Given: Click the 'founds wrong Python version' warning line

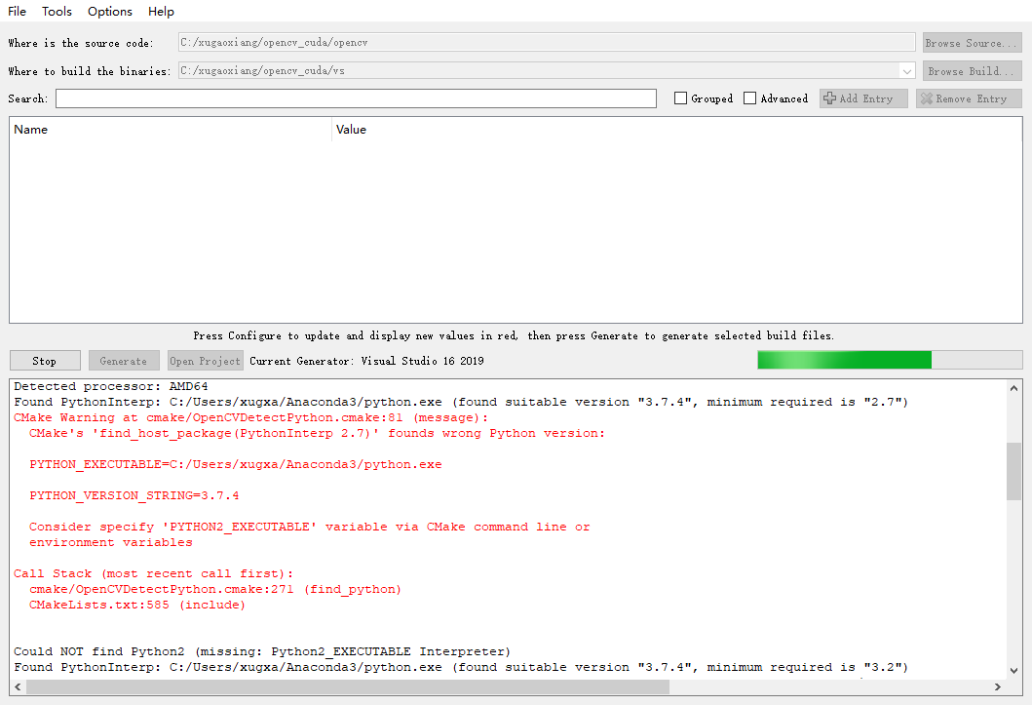Looking at the screenshot, I should point(317,433).
